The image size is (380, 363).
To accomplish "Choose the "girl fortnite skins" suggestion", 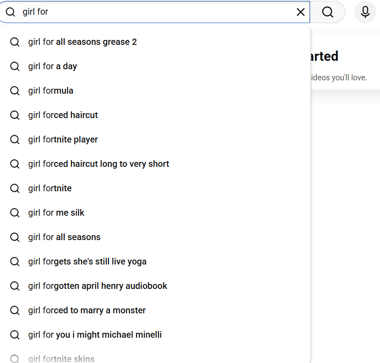I will pyautogui.click(x=61, y=359).
